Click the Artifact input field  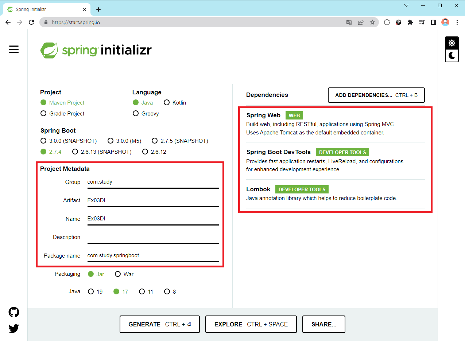click(x=153, y=200)
